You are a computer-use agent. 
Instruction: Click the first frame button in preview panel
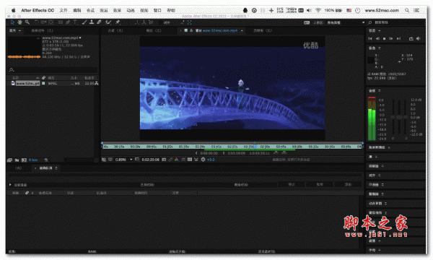pos(370,39)
